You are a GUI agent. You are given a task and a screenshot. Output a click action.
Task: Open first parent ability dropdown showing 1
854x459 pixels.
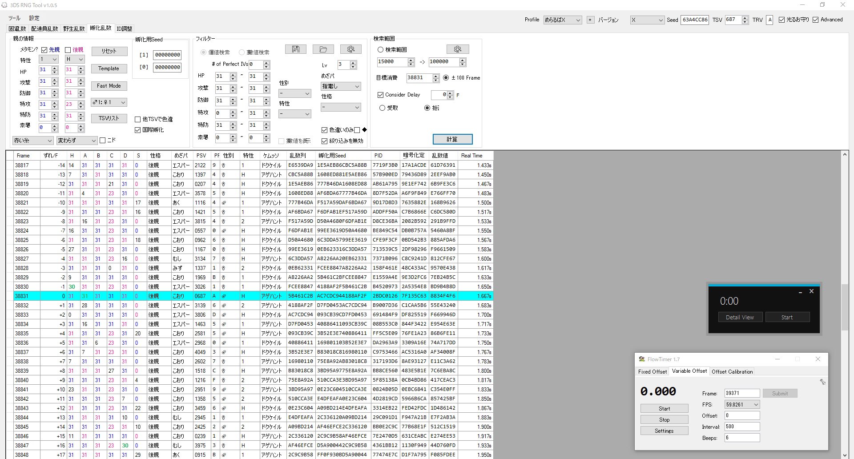click(x=49, y=59)
